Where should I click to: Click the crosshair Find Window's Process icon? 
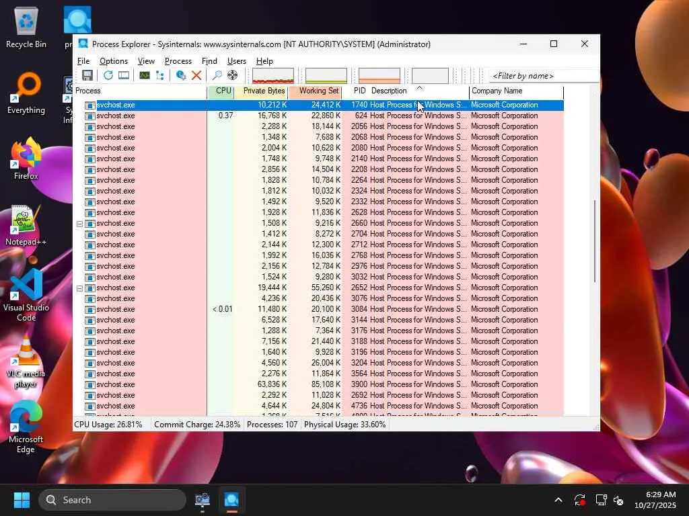click(232, 75)
